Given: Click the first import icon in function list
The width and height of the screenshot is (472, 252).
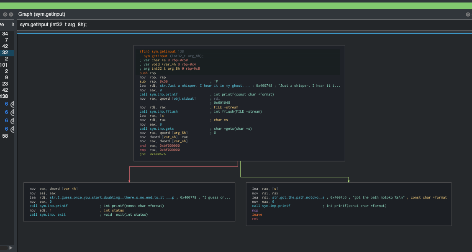Looking at the screenshot, I should (12, 104).
